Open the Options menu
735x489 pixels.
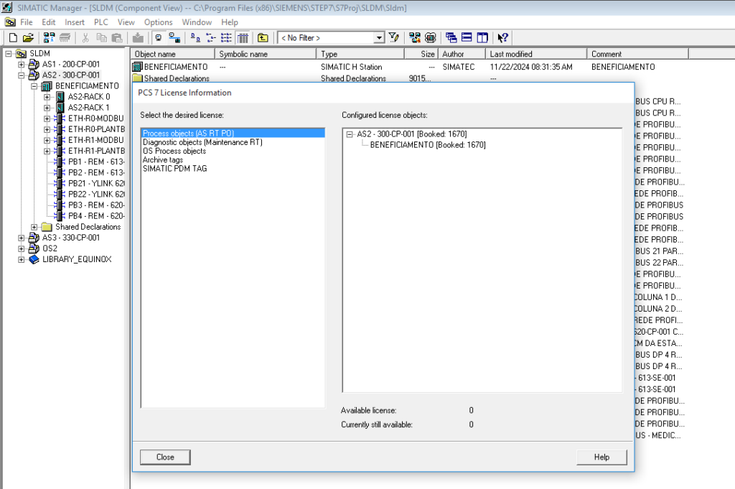(x=158, y=22)
